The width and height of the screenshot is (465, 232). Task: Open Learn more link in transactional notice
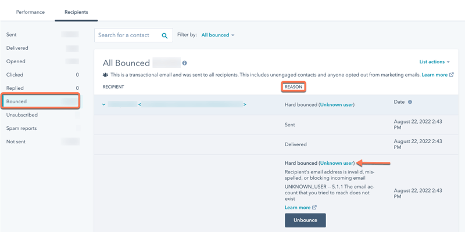point(434,75)
